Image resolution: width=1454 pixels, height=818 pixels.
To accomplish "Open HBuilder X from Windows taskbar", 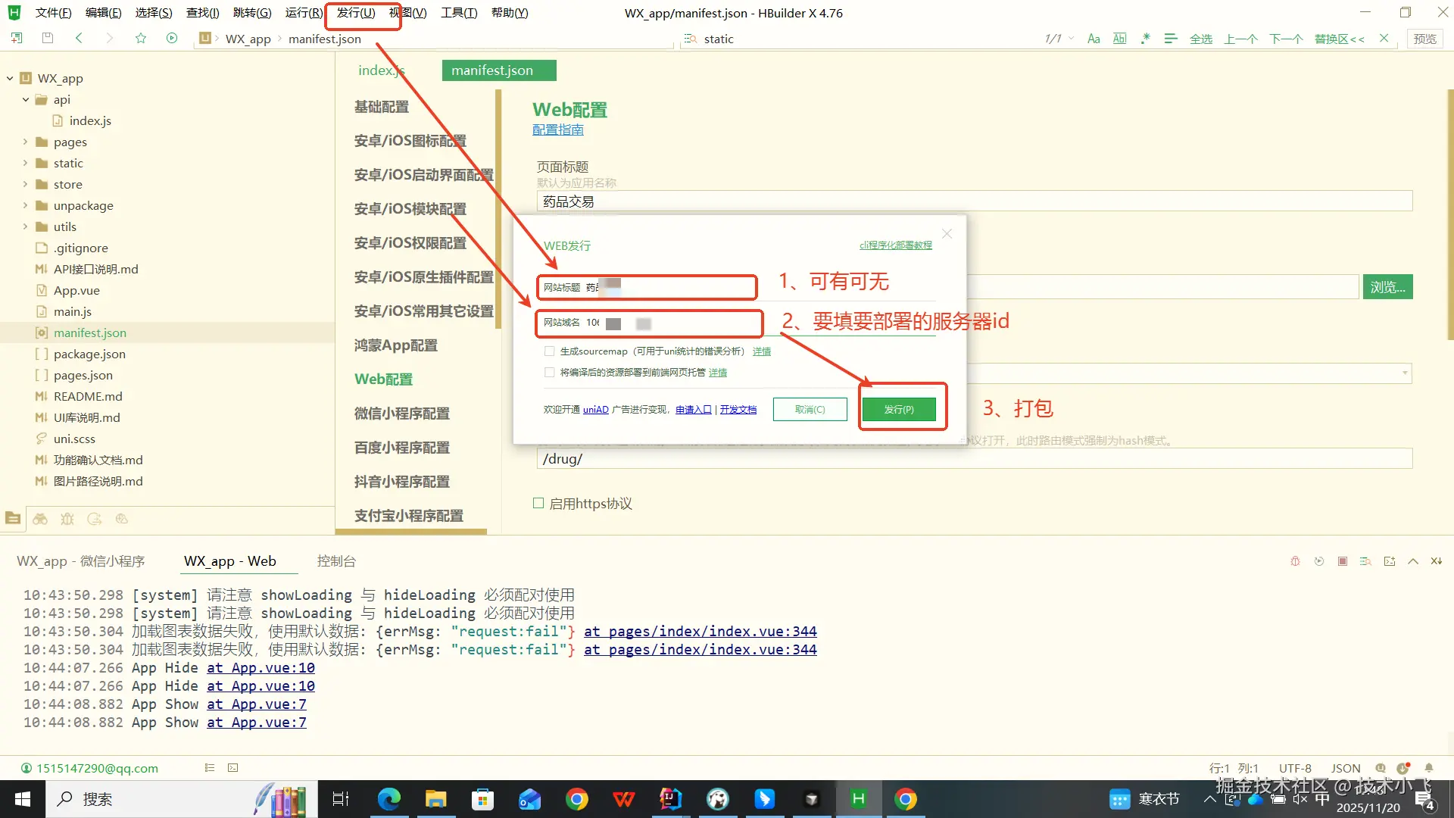I will 858,799.
